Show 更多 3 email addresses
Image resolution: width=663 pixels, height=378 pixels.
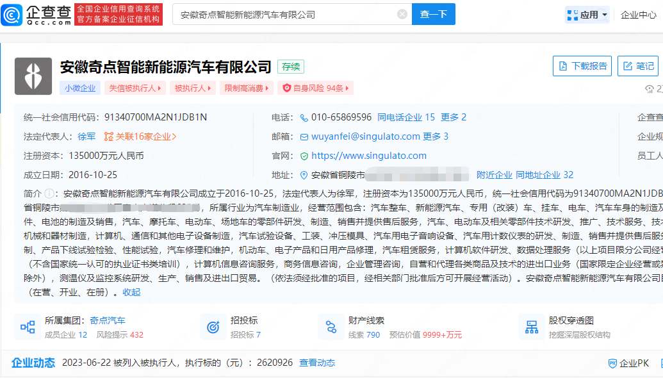click(436, 136)
